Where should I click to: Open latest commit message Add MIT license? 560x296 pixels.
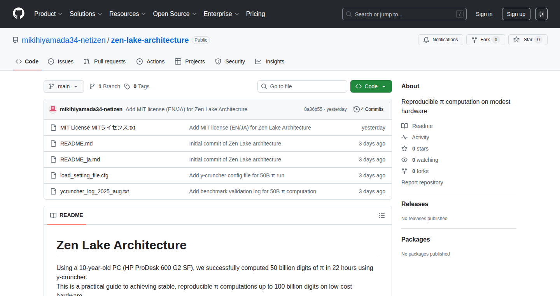pyautogui.click(x=186, y=109)
